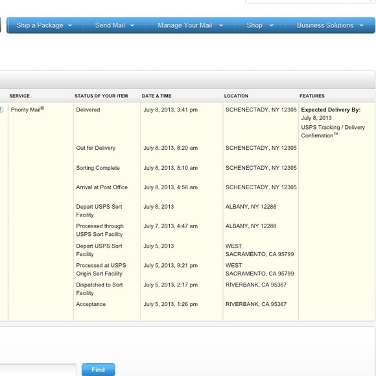Open the Ship a Package menu
The width and height of the screenshot is (376, 376).
[40, 25]
